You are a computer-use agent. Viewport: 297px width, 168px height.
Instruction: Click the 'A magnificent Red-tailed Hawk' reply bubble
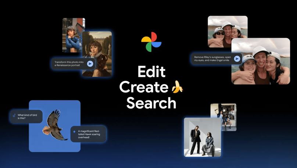pos(88,134)
